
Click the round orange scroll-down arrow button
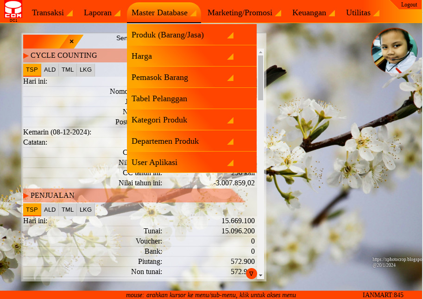pyautogui.click(x=251, y=274)
